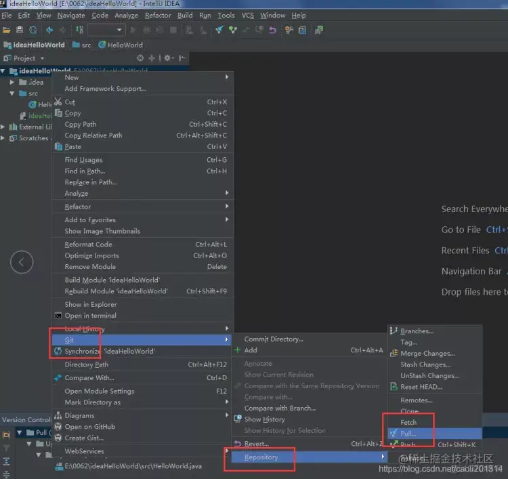Expand the New submenu arrow
Screen dimensions: 508x479
pos(227,77)
